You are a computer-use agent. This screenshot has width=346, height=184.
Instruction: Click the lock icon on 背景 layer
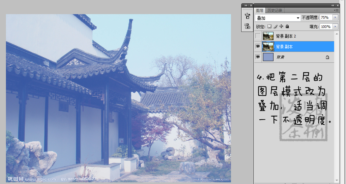(327, 57)
